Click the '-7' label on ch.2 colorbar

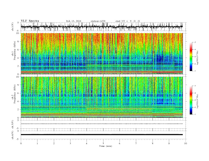click(x=195, y=114)
